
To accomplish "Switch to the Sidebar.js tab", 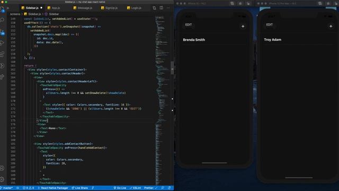I will 32,8.
